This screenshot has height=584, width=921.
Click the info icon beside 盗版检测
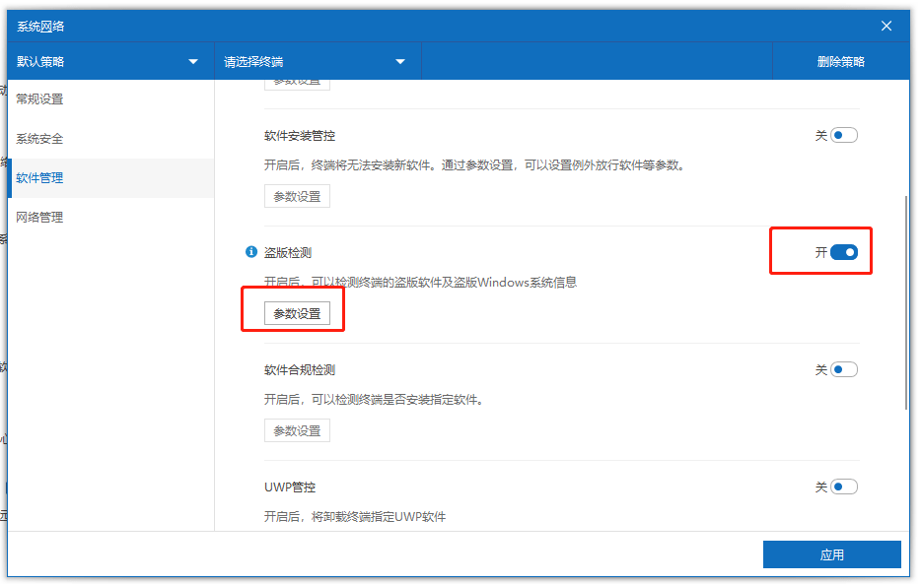tap(250, 252)
